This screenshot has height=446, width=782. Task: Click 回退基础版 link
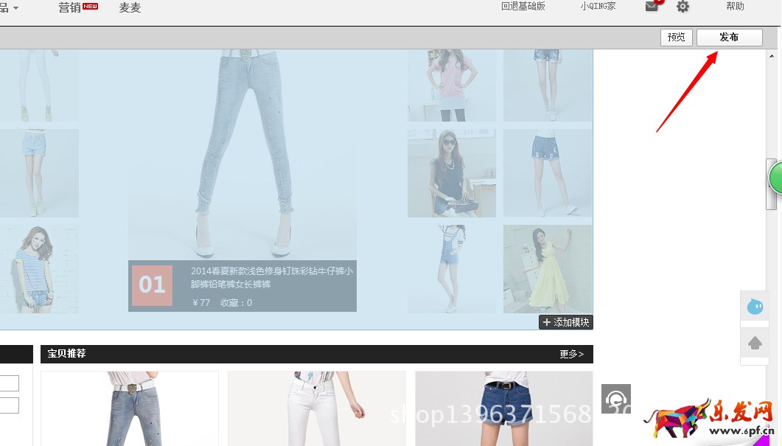pos(523,7)
